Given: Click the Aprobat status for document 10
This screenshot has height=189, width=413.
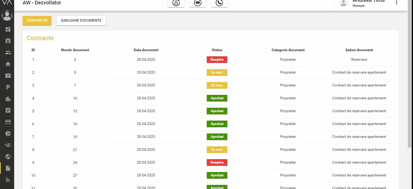Looking at the screenshot, I should [217, 98].
